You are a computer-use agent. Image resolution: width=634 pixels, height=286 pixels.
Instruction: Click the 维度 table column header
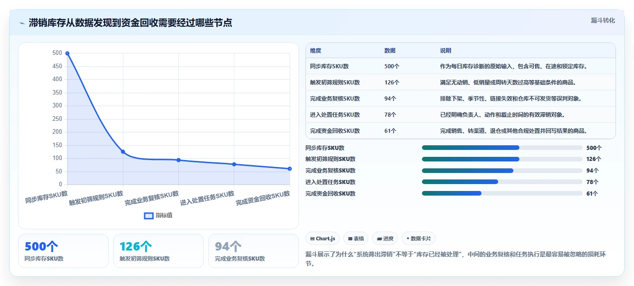316,51
